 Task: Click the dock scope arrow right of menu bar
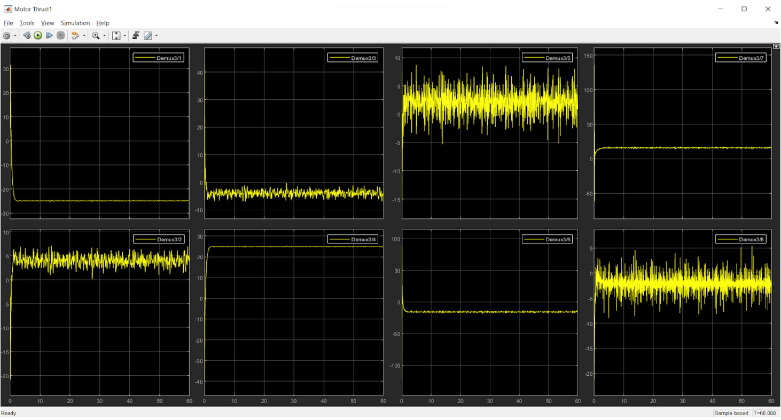click(776, 23)
